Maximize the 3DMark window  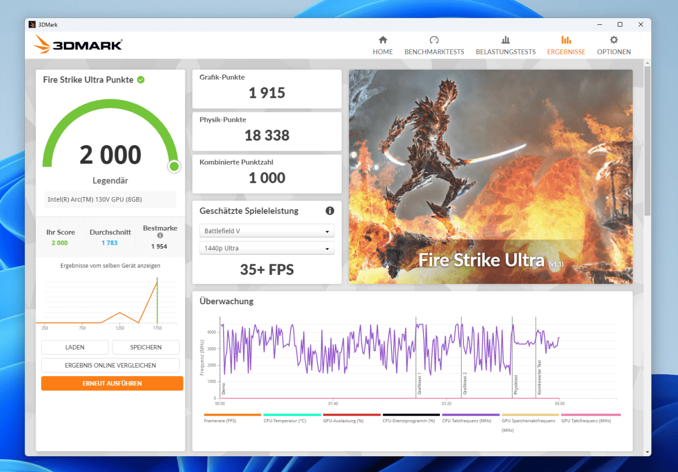pyautogui.click(x=620, y=24)
